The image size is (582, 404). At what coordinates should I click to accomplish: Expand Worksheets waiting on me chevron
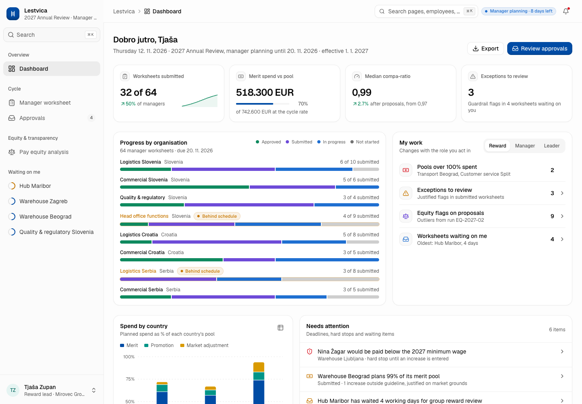562,239
